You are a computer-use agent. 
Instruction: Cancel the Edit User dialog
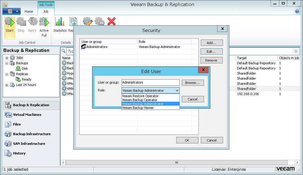pos(193,99)
